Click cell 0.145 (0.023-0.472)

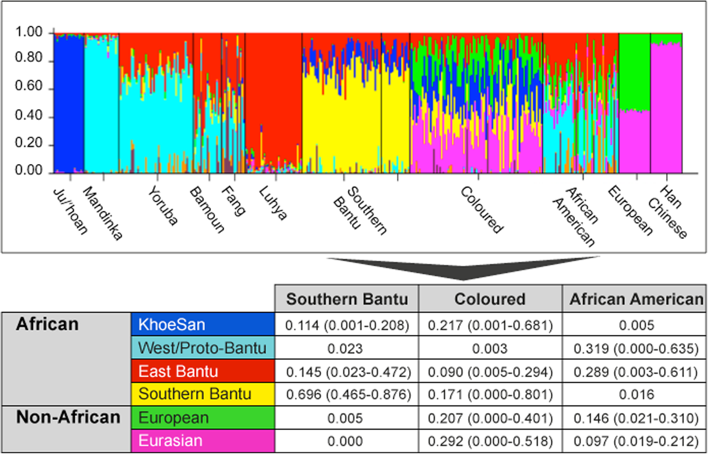coord(347,372)
